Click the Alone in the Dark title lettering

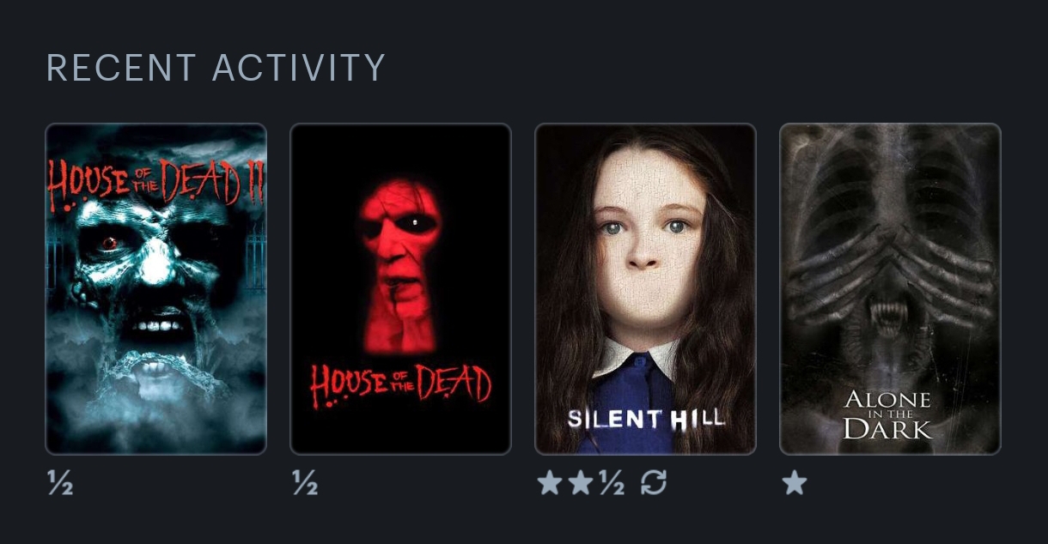point(888,414)
